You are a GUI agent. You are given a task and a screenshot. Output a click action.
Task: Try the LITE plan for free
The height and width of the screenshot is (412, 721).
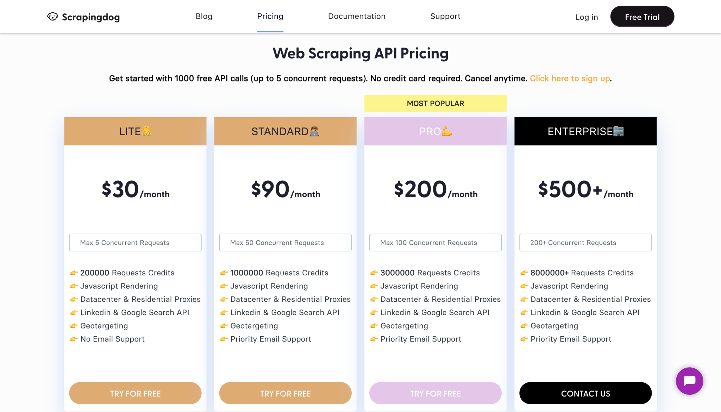(135, 393)
